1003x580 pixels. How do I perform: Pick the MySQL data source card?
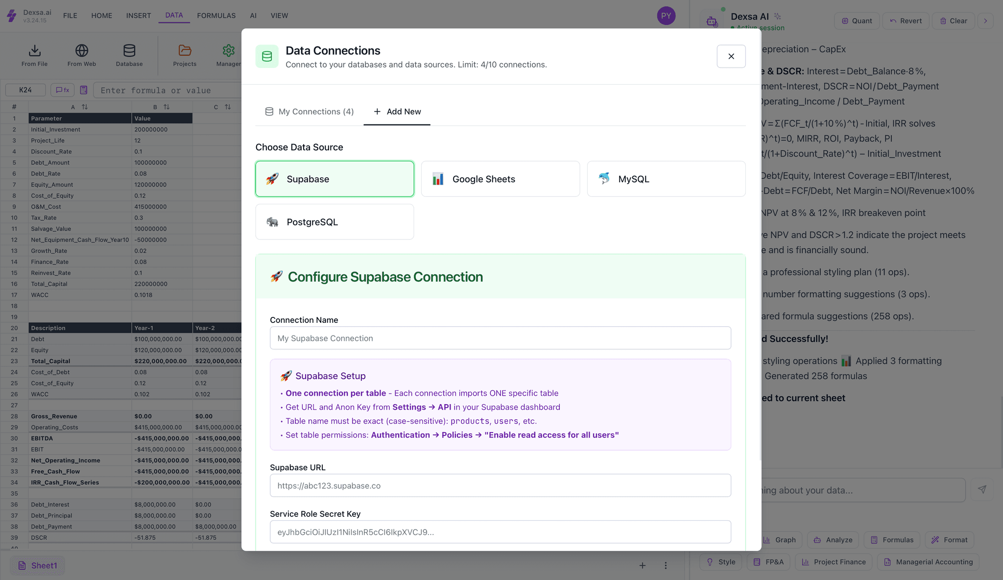click(666, 179)
